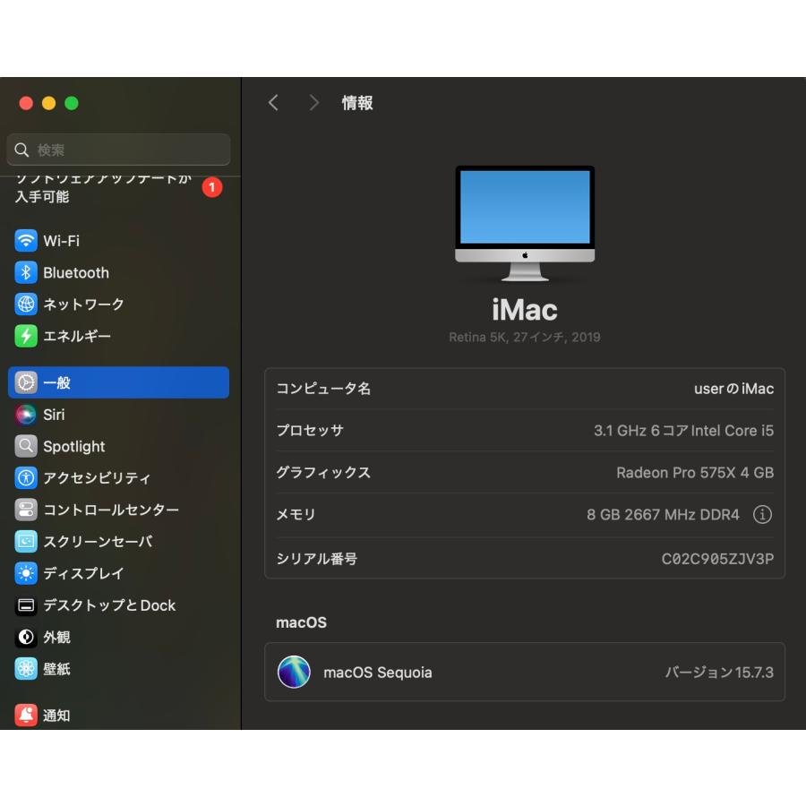Open the Wi-Fi settings icon
The height and width of the screenshot is (806, 806).
point(26,241)
